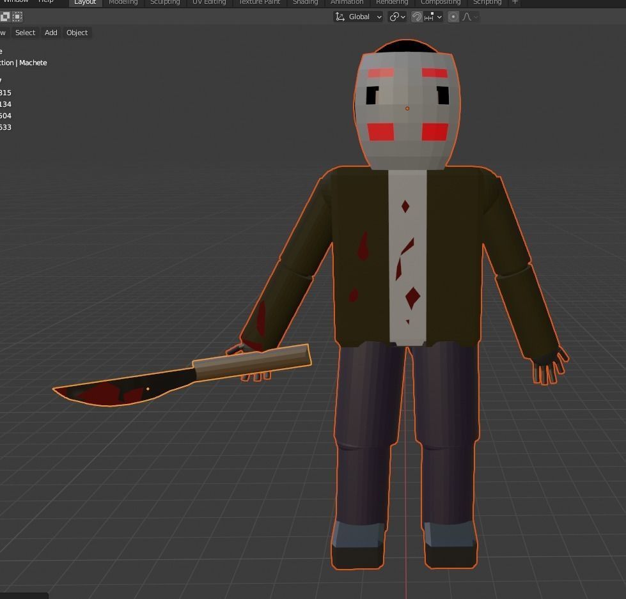Image resolution: width=626 pixels, height=599 pixels.
Task: Click the origin dot on the machete blade
Action: point(148,389)
